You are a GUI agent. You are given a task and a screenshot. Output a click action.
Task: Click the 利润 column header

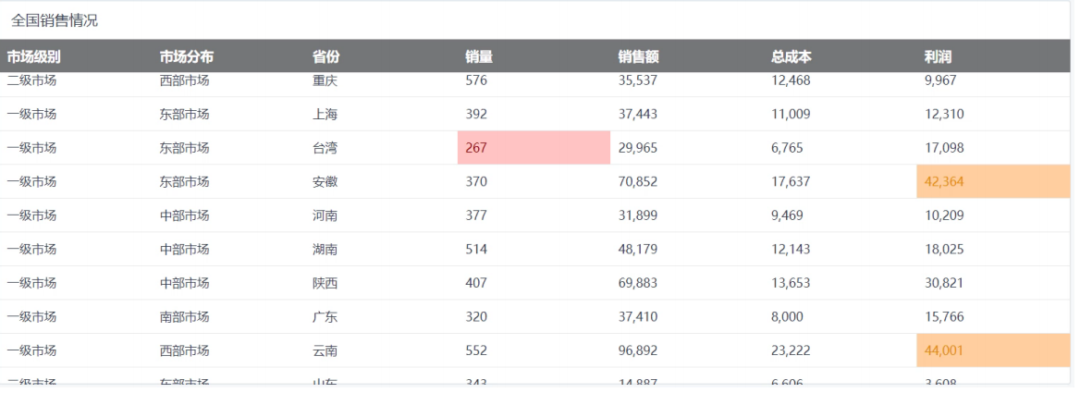(938, 57)
